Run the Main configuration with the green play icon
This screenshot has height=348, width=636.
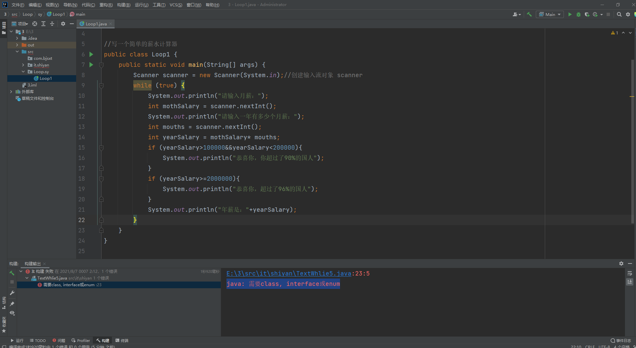[x=570, y=14]
